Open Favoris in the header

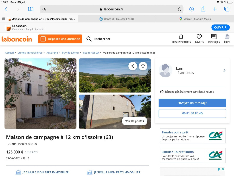[x=199, y=38]
